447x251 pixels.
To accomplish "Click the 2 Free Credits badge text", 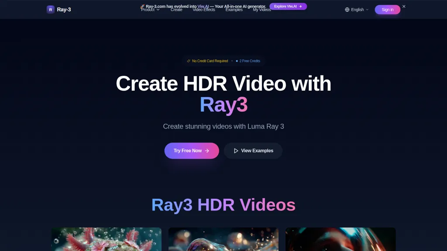I will coord(249,61).
